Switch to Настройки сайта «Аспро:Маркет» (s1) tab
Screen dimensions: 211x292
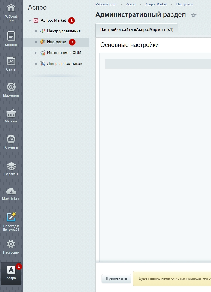coord(137,29)
